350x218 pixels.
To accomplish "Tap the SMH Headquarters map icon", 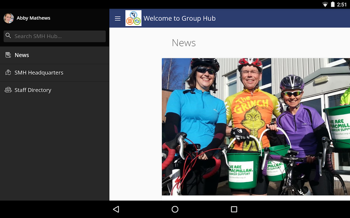I will coord(8,72).
